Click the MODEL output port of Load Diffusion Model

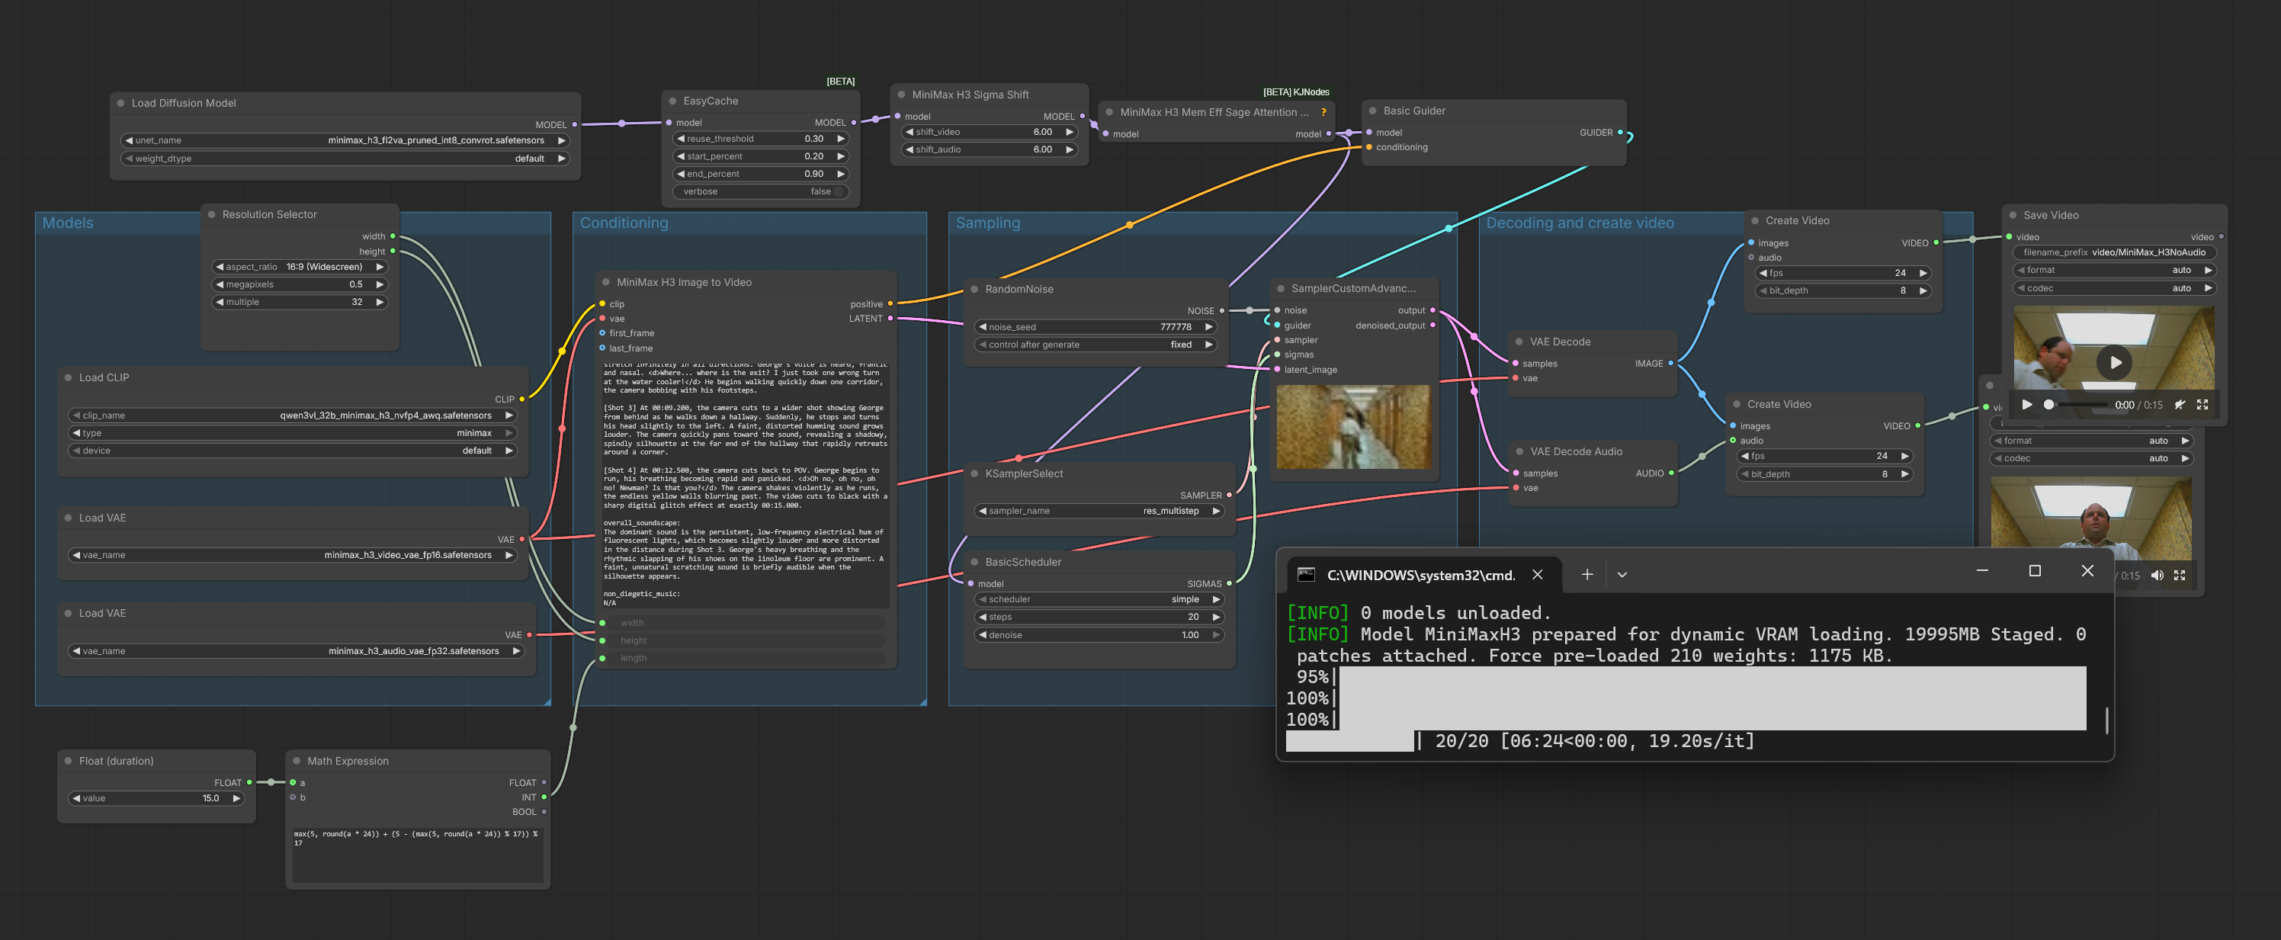pos(575,125)
